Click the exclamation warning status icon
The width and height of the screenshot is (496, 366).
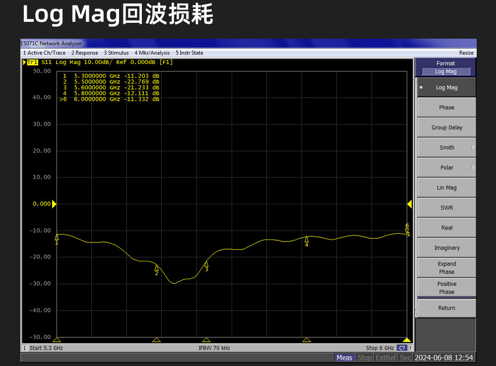[x=410, y=348]
